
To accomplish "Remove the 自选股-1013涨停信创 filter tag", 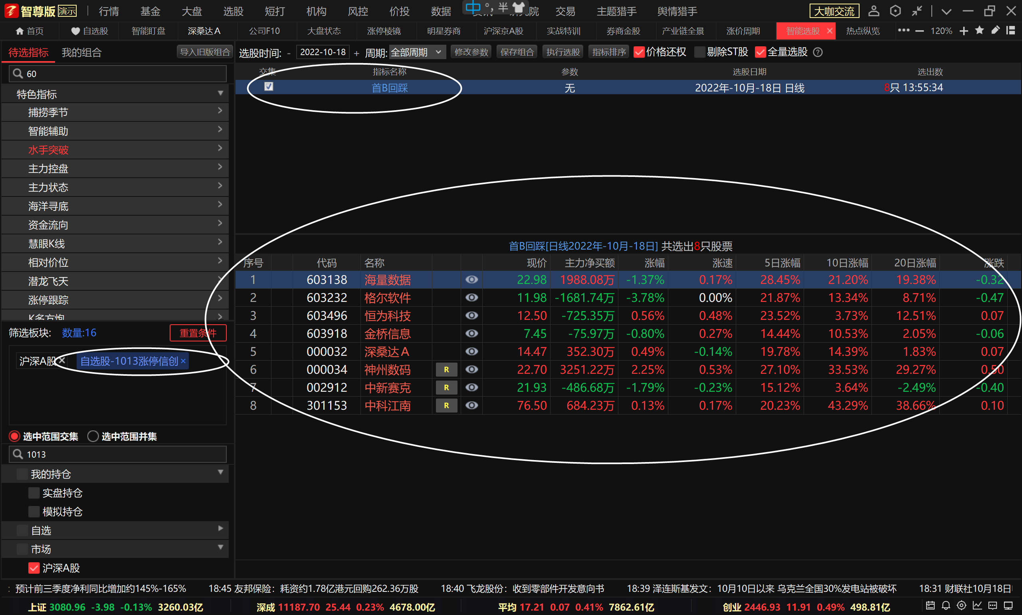I will [x=183, y=361].
